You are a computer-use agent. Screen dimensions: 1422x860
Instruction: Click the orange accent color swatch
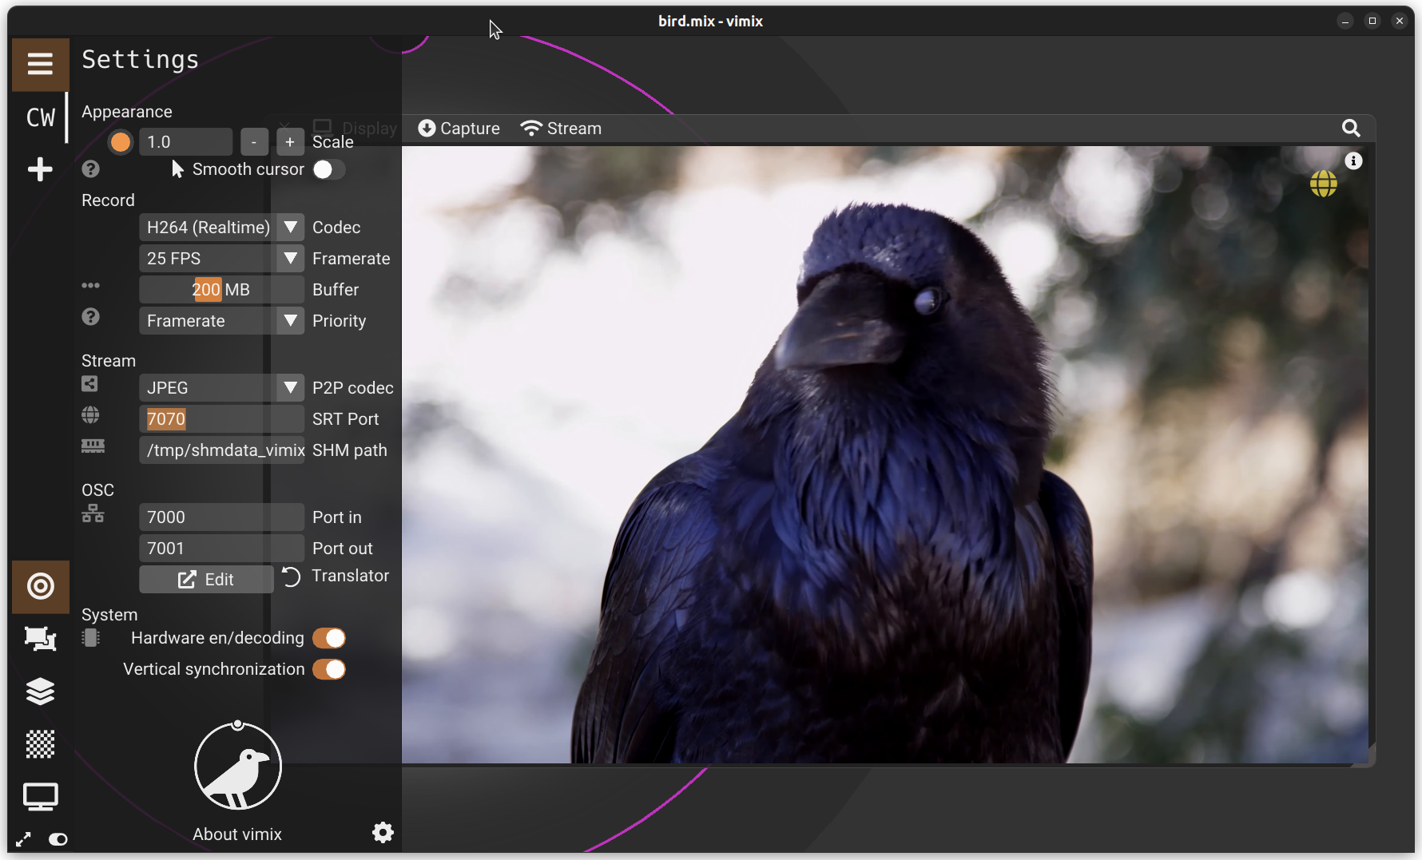point(121,142)
